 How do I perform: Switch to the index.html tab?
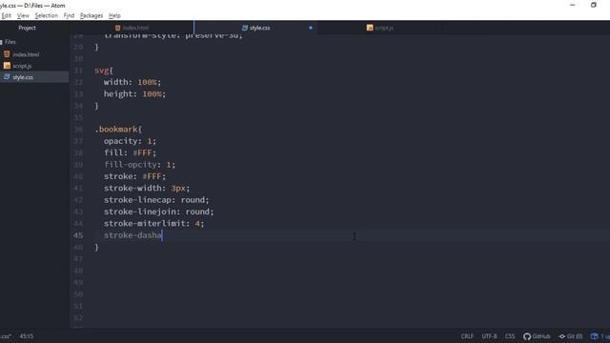click(132, 28)
